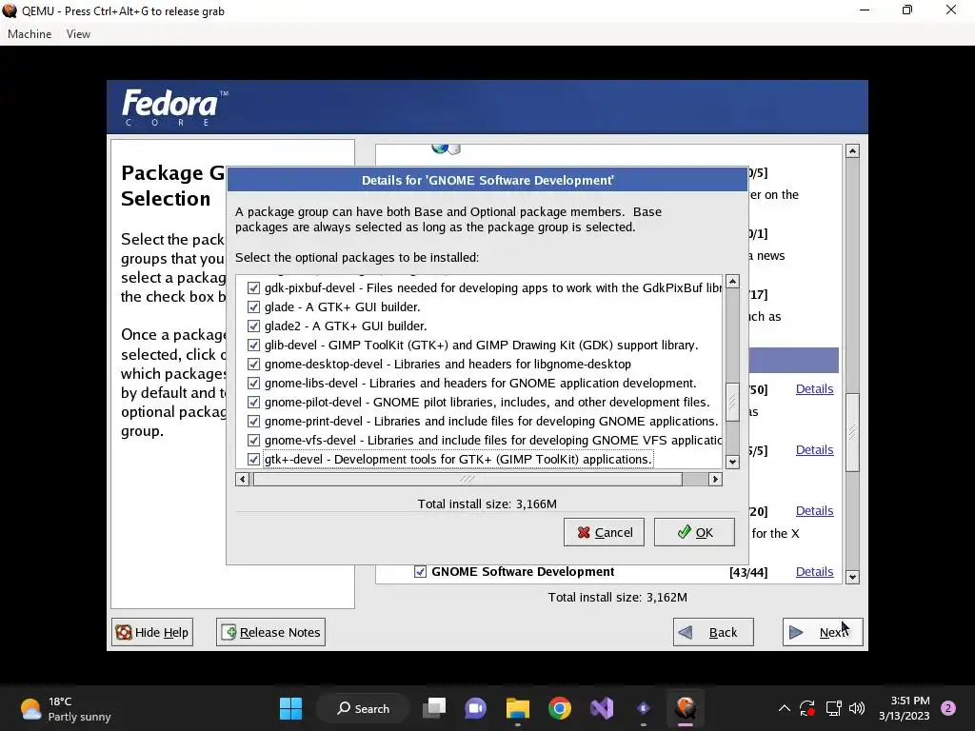Show hidden system tray icons
The height and width of the screenshot is (731, 975).
(785, 708)
